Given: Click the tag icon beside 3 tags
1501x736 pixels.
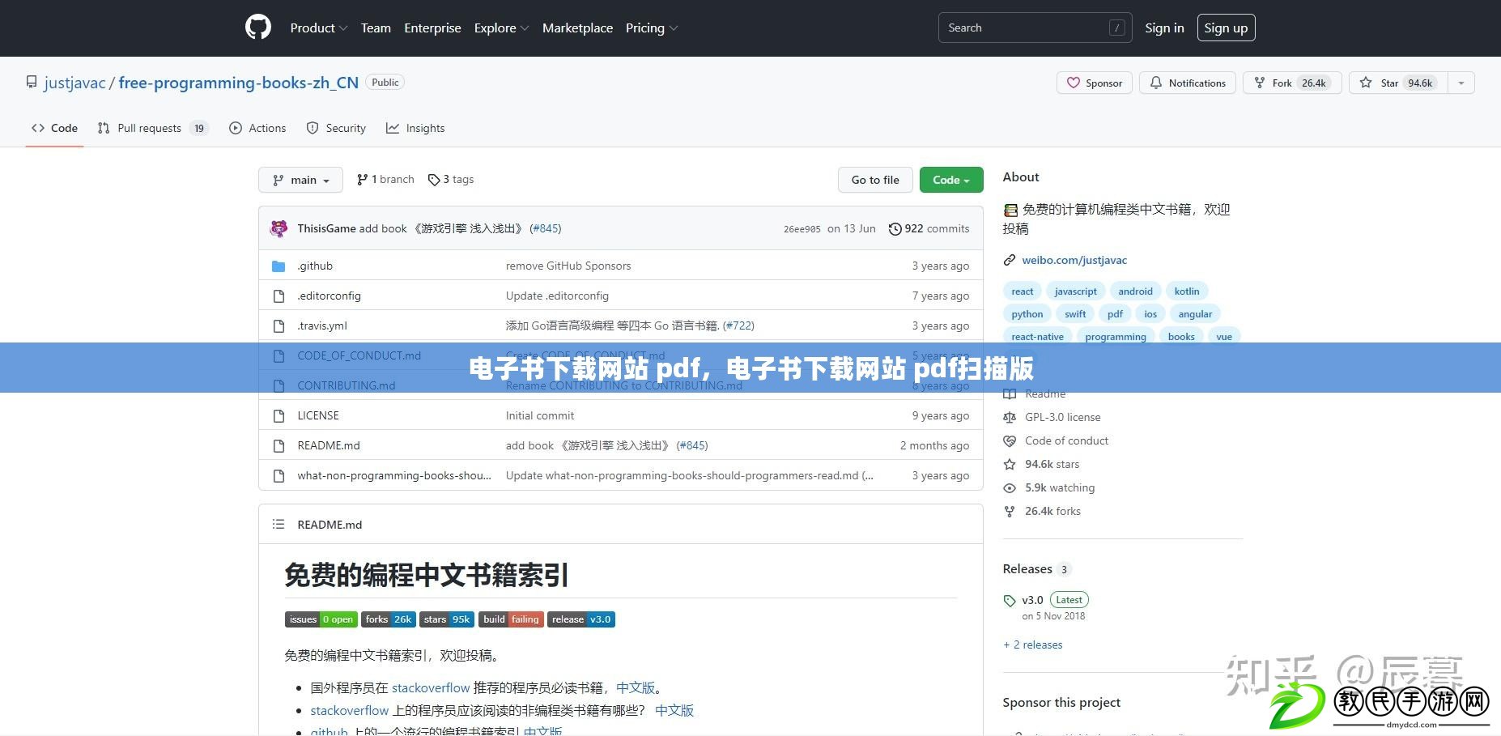Looking at the screenshot, I should point(434,180).
